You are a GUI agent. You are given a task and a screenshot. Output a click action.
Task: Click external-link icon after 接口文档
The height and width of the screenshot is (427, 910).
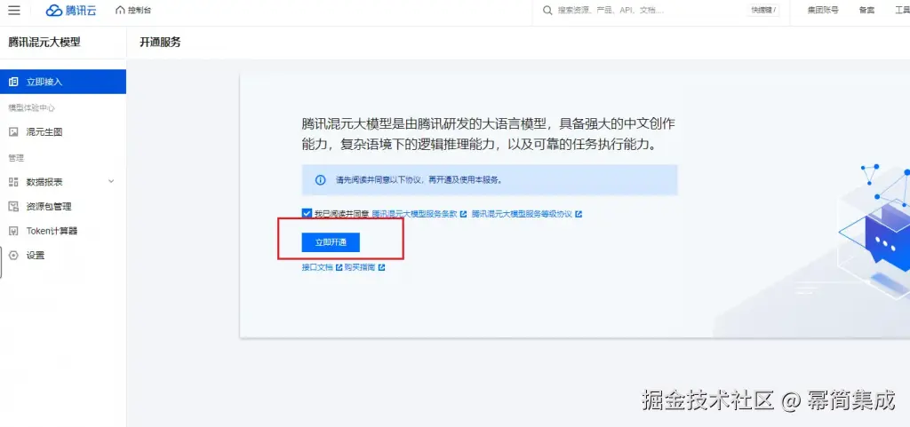coord(339,267)
